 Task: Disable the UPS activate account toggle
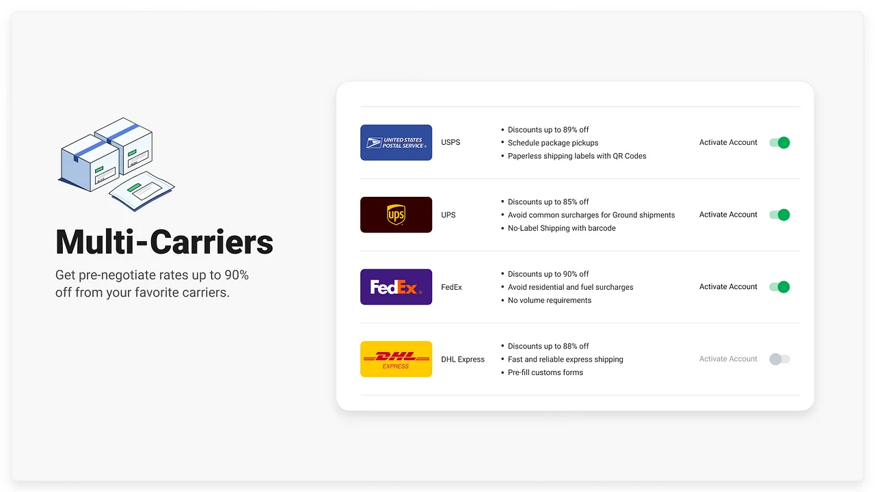point(779,215)
